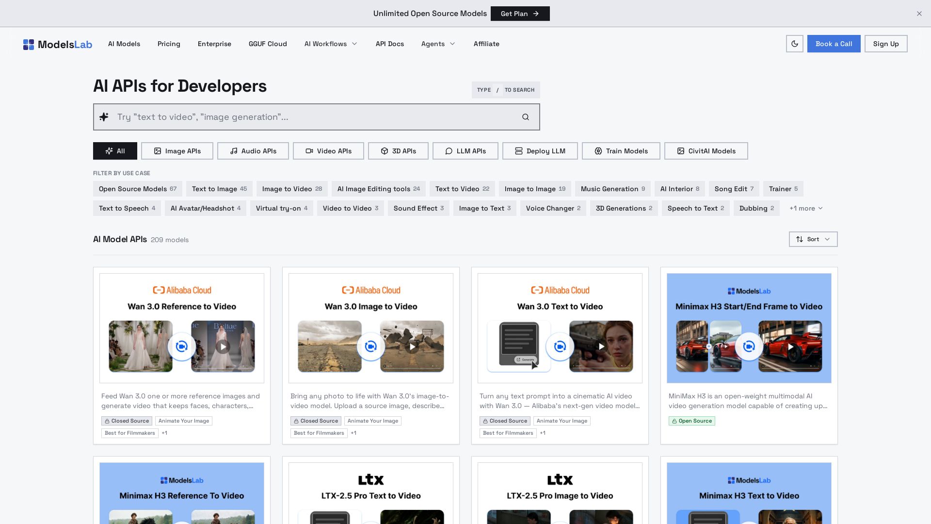Dismiss the top promotional banner

coord(919,14)
